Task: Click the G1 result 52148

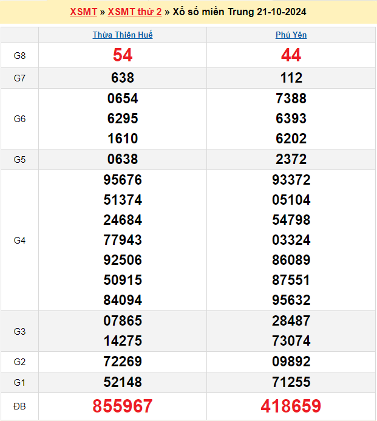Action: point(123,382)
